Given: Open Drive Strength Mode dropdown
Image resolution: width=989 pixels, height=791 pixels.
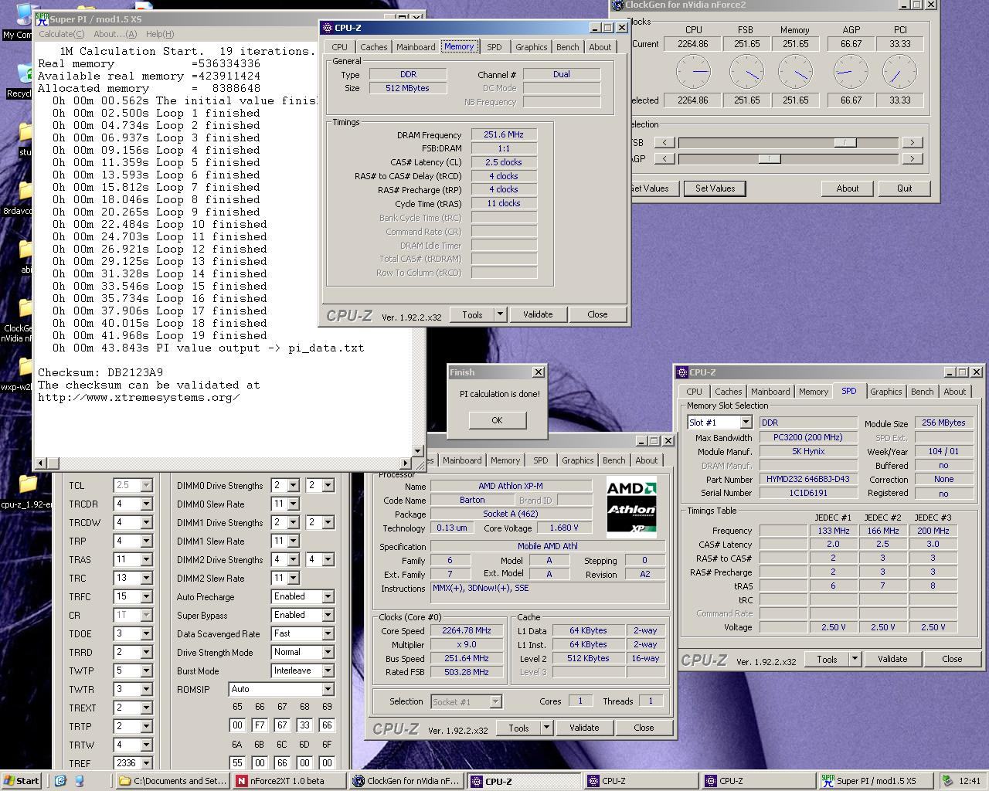Looking at the screenshot, I should [328, 652].
